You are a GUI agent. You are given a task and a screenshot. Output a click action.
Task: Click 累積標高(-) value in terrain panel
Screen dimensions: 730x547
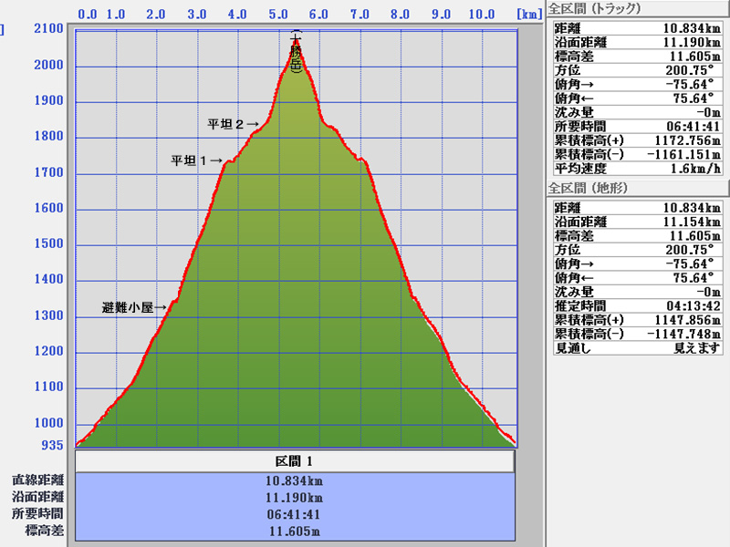(684, 334)
